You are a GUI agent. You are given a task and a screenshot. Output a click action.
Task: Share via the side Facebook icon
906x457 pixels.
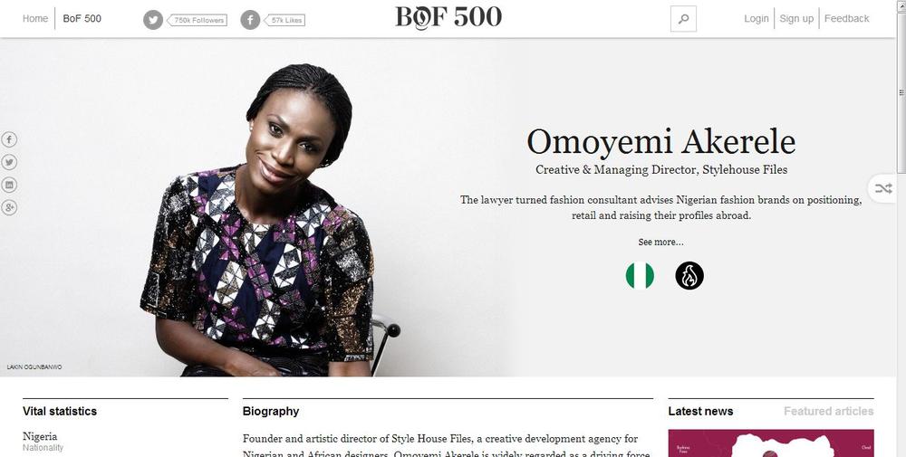coord(9,139)
